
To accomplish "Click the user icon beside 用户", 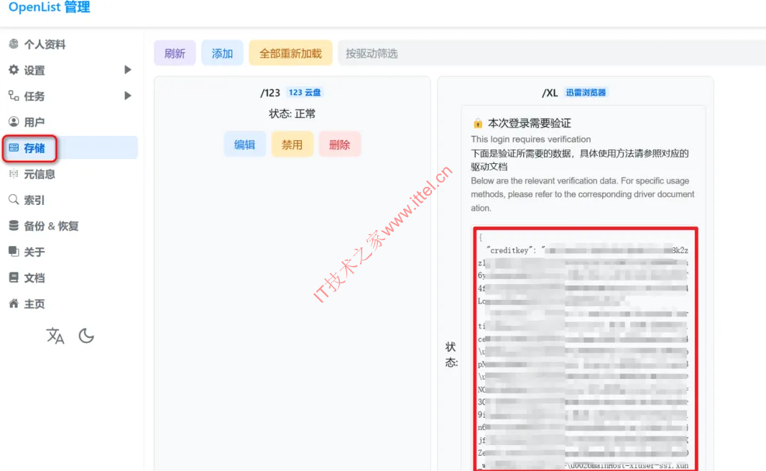I will point(14,122).
